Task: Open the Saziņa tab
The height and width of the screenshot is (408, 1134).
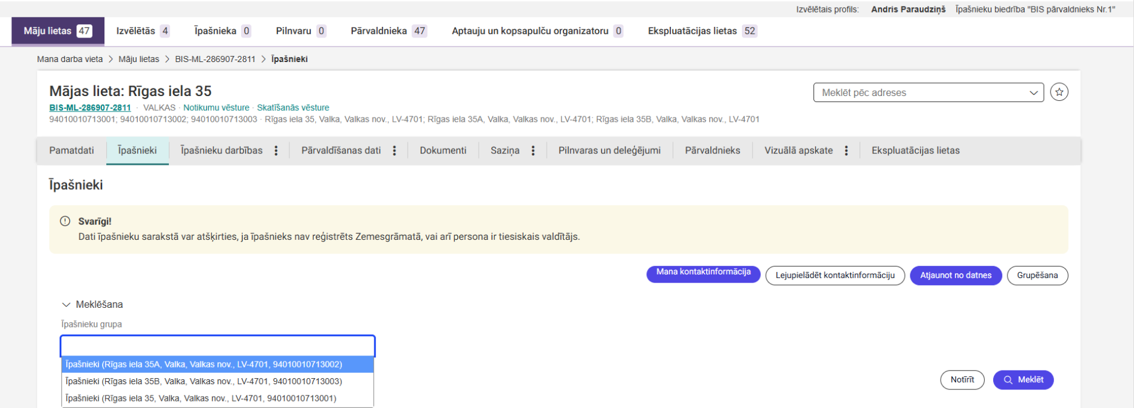Action: pos(505,151)
